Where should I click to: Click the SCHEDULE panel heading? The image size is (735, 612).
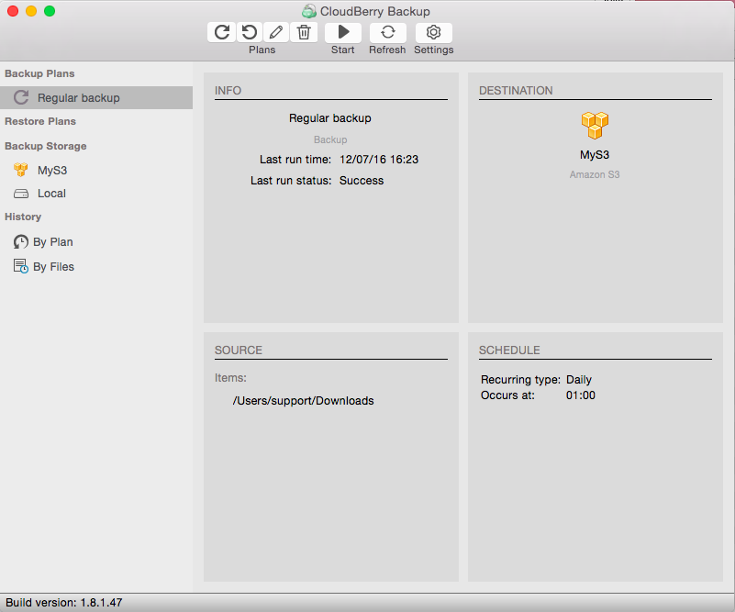(509, 351)
